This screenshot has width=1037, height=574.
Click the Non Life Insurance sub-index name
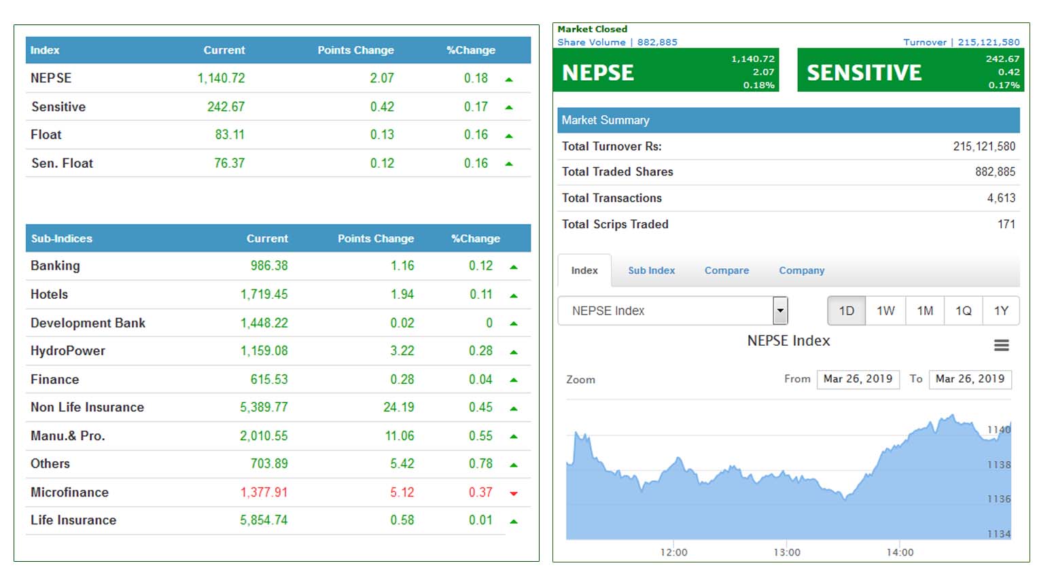click(87, 407)
